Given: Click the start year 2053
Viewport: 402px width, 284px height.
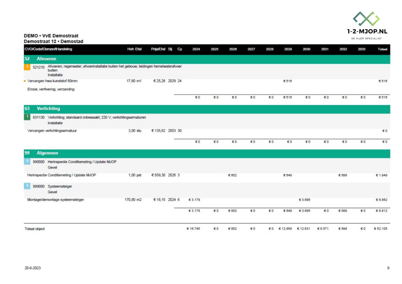Looking at the screenshot, I should click(172, 131).
